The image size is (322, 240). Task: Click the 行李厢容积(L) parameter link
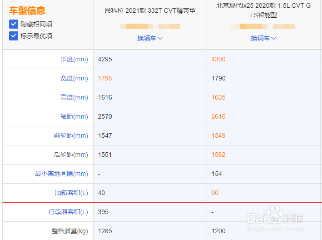tap(68, 212)
